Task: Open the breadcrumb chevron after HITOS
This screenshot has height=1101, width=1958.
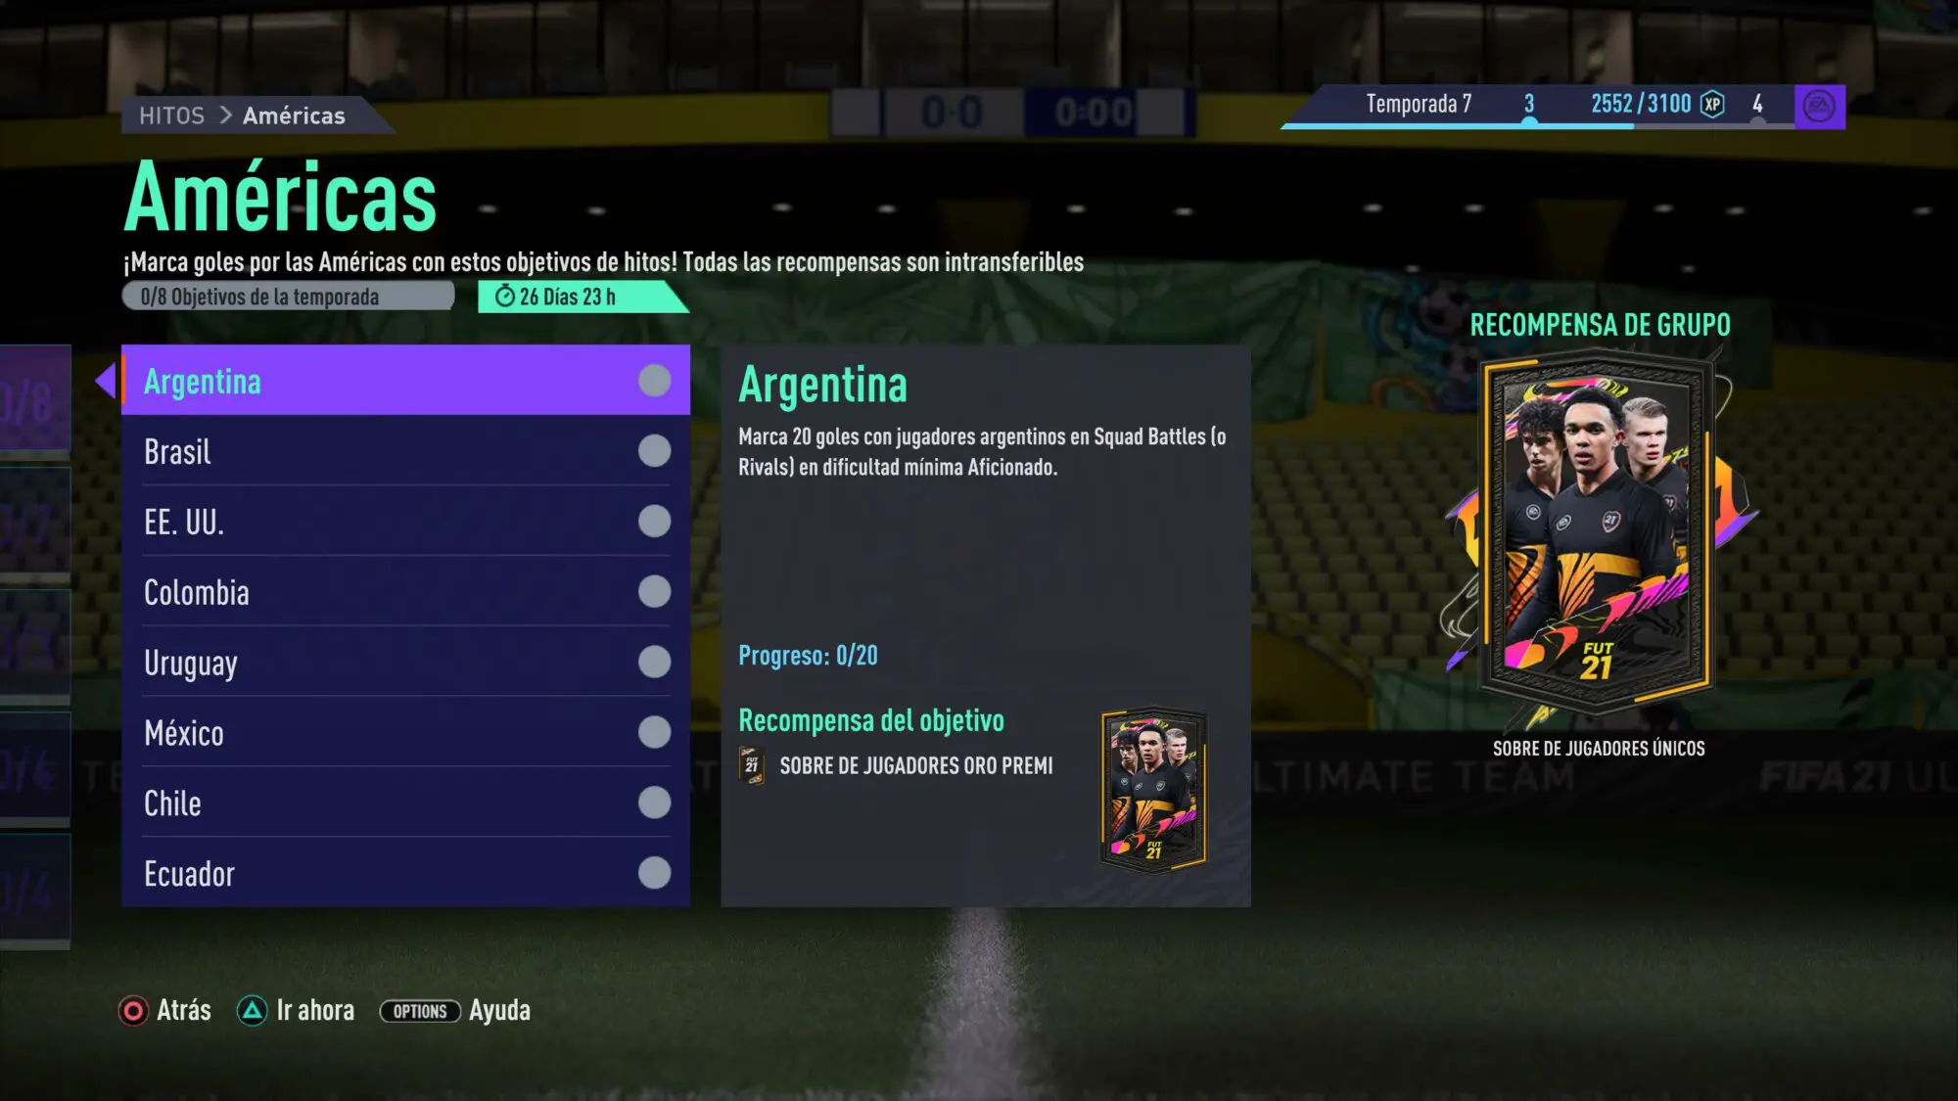Action: point(225,115)
